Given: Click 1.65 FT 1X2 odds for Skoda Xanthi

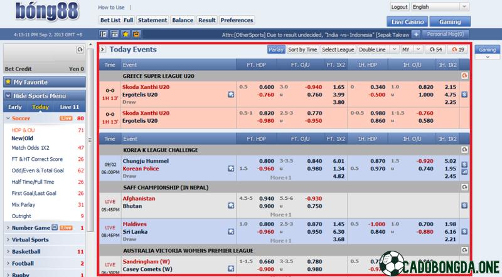Looking at the screenshot, I should pyautogui.click(x=338, y=87).
